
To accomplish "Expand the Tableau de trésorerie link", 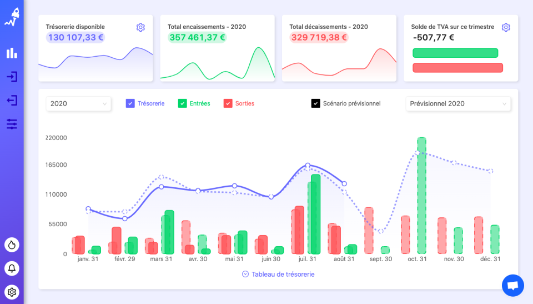I will [283, 275].
